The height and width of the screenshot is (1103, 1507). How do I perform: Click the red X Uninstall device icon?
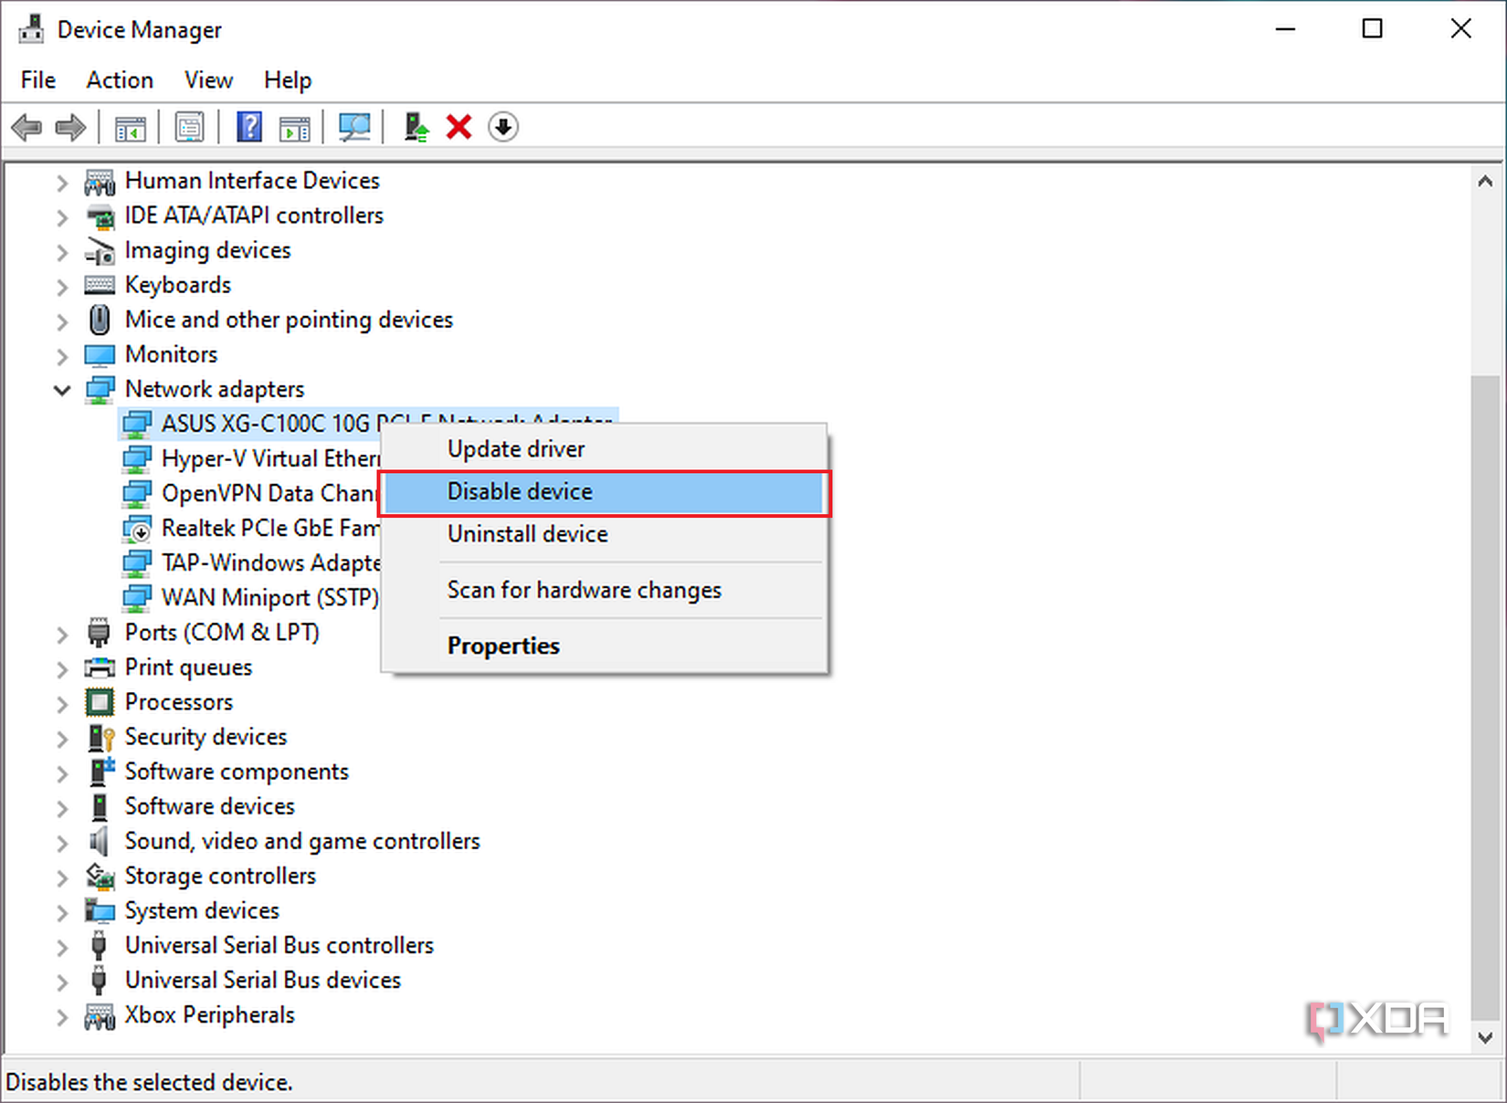pyautogui.click(x=458, y=127)
